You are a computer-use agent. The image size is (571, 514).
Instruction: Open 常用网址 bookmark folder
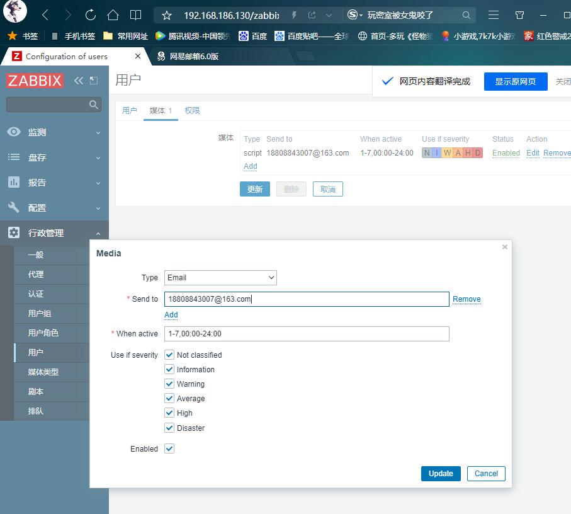(126, 36)
